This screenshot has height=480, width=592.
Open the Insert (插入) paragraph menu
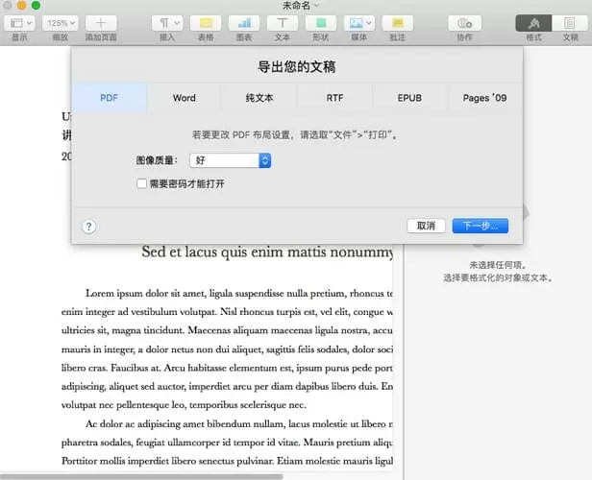click(167, 23)
